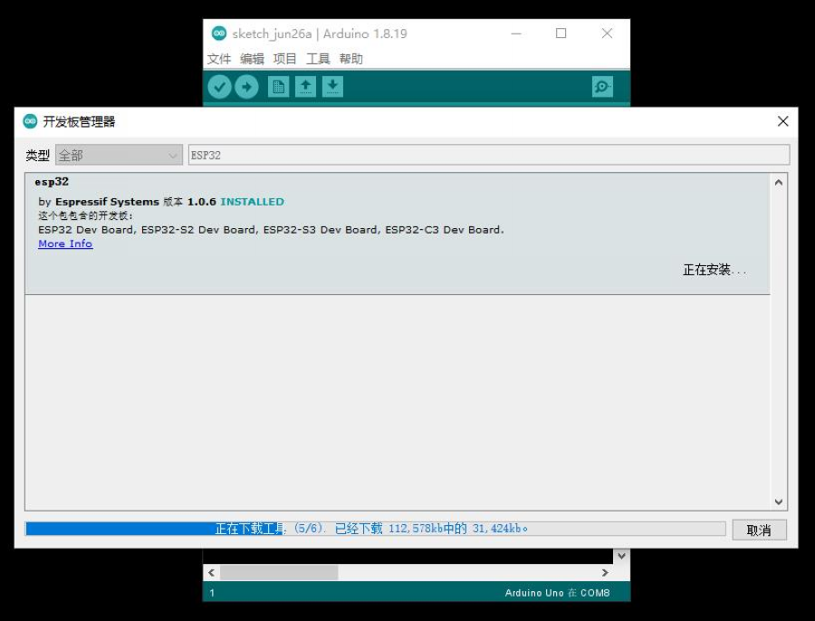The width and height of the screenshot is (815, 621).
Task: Click the Arduino logo in main window title bar
Action: coord(219,33)
